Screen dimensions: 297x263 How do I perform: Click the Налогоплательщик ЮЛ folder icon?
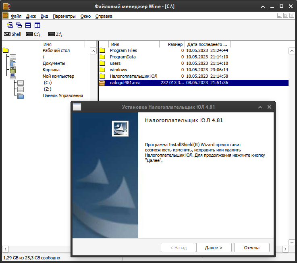click(x=102, y=76)
